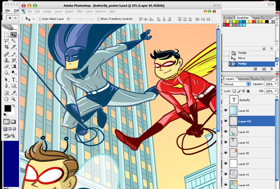Select the Magic Wand tool
280x189 pixels.
14,41
